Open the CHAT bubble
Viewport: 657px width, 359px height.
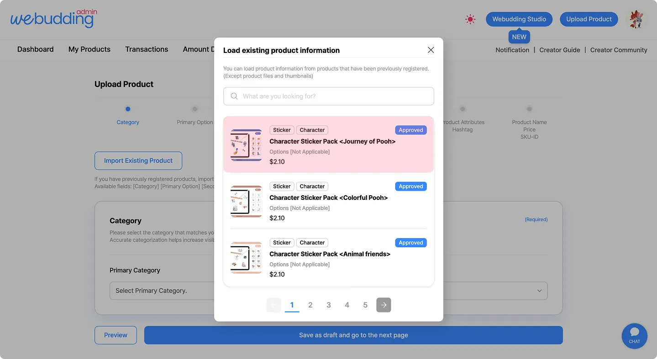[634, 336]
